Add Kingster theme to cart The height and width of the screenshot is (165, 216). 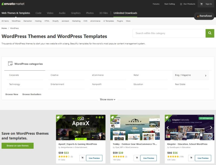(191, 158)
